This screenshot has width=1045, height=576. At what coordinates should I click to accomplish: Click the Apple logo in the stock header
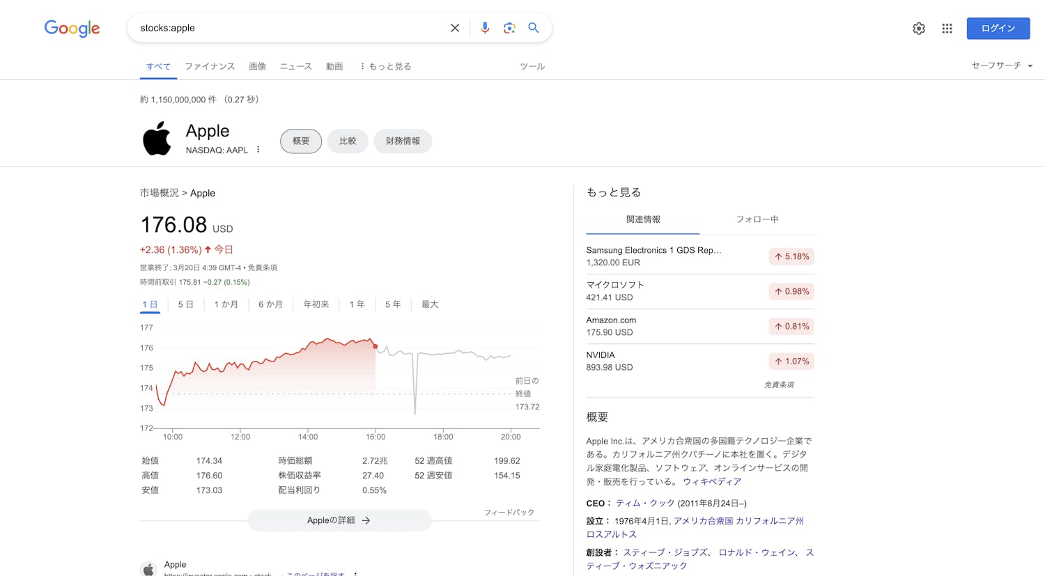click(157, 138)
